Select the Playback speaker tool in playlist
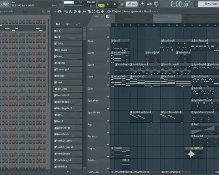The width and height of the screenshot is (219, 175). tap(103, 11)
